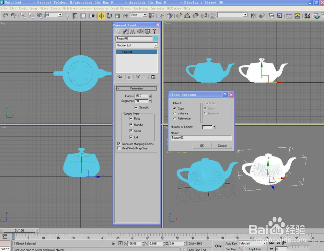This screenshot has height=251, width=324.
Task: Toggle the Window/Crossing selection icon
Action: coord(92,16)
